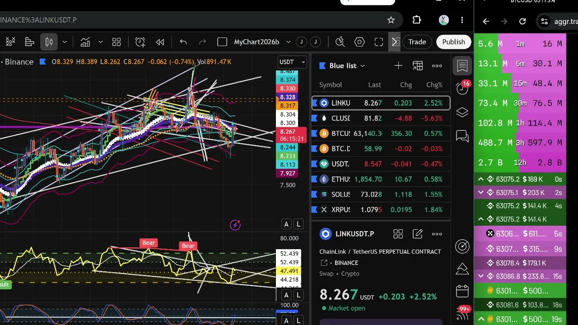
Task: Enter fullscreen mode on the chart
Action: [379, 42]
